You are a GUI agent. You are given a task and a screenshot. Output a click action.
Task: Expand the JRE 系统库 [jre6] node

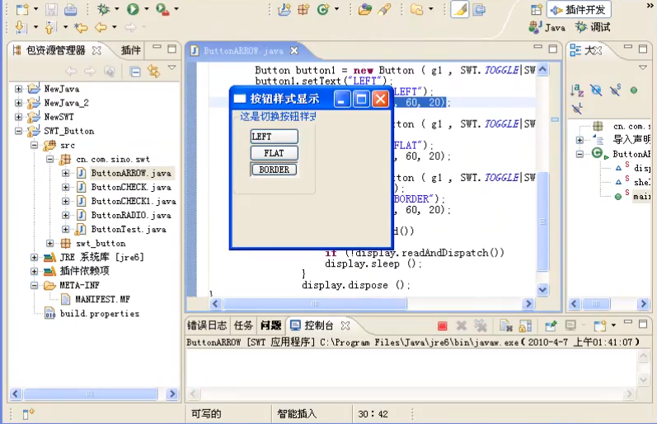click(35, 258)
